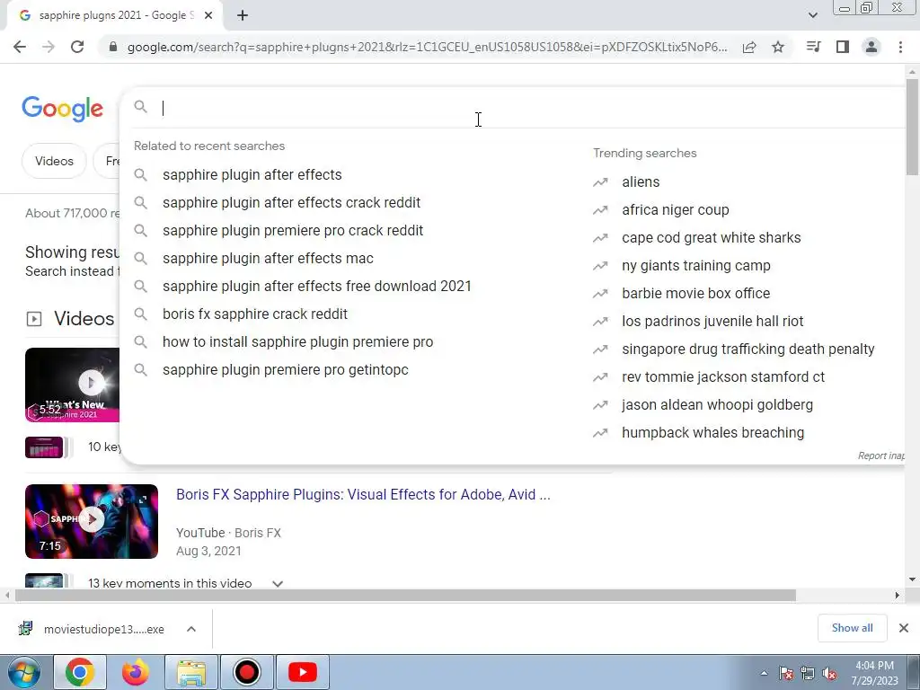
Task: Click scroll right arrow on horizontal scrollbar
Action: [898, 596]
